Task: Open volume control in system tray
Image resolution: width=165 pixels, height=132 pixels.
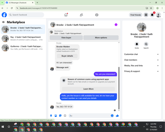Action: tap(147, 129)
